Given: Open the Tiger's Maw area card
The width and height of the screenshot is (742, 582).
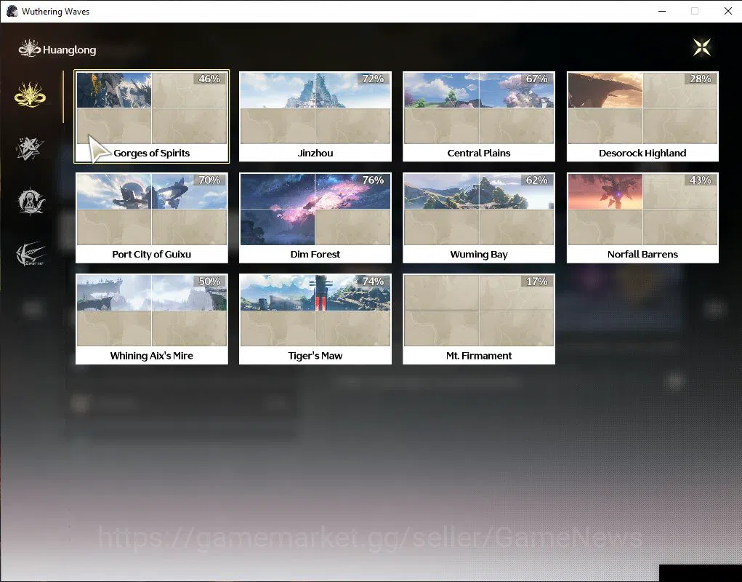Looking at the screenshot, I should tap(315, 319).
